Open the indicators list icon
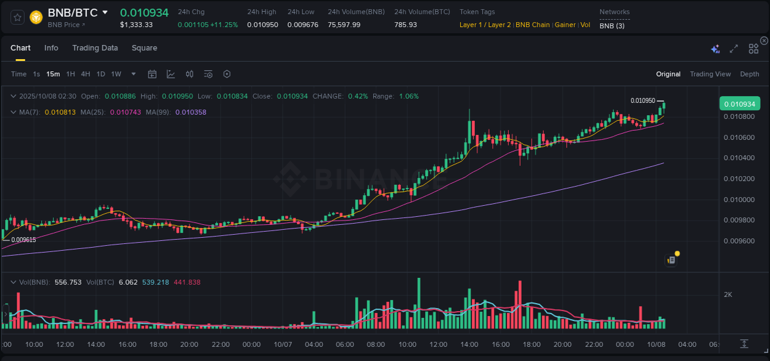 208,74
